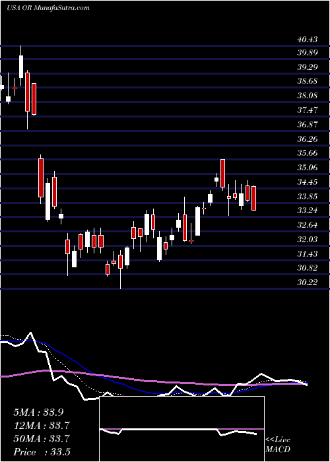This screenshot has width=330, height=462.
Task: Click the 31.43 price level label
Action: tap(308, 253)
